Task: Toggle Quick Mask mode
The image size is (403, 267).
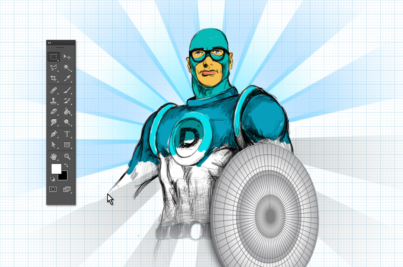Action: 53,189
